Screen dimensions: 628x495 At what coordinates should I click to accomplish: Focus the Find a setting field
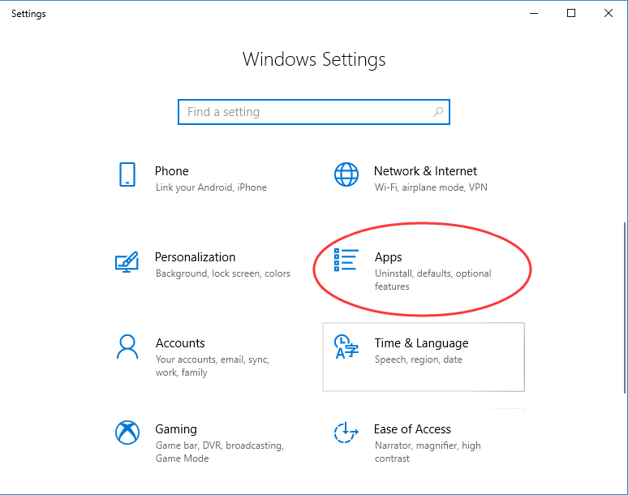314,112
